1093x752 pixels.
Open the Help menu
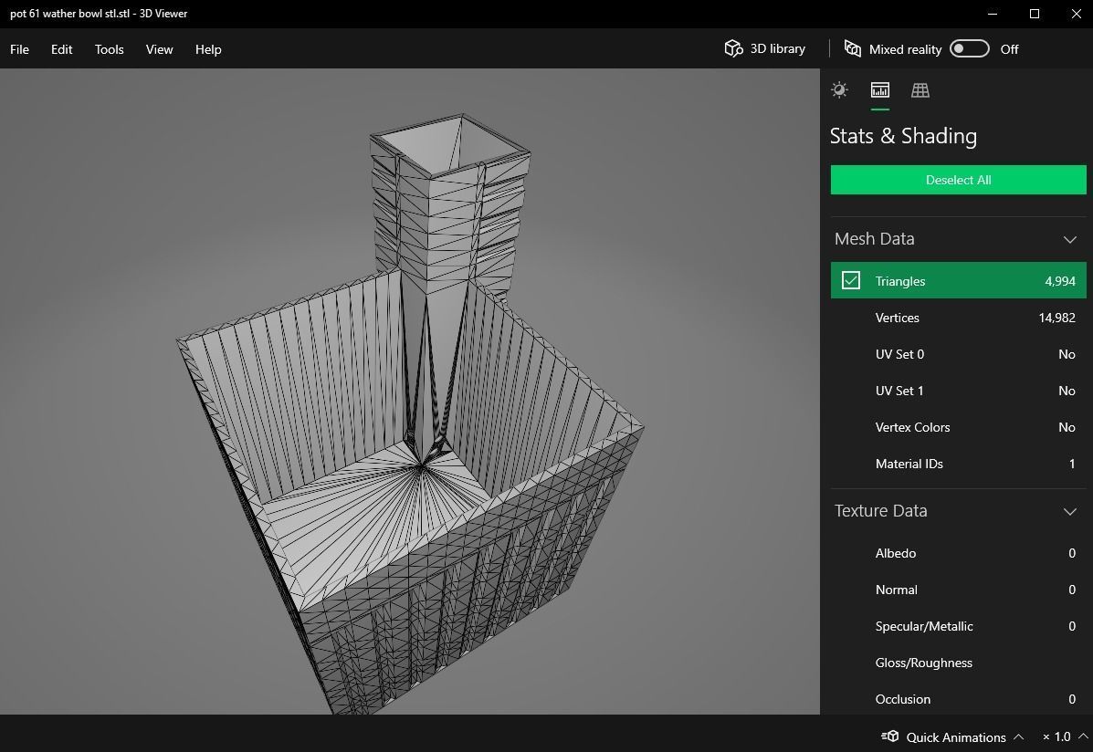tap(208, 48)
